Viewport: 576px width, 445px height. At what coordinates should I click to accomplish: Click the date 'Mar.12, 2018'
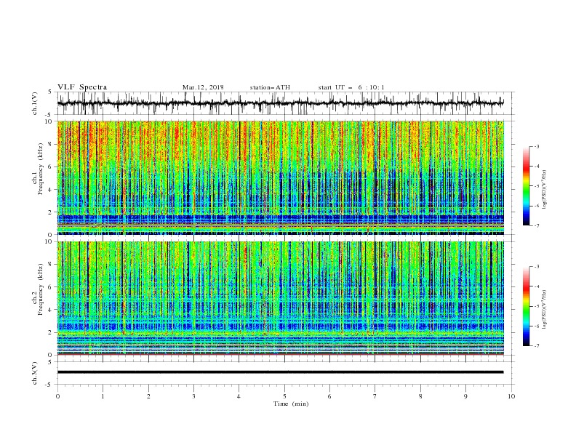point(203,87)
